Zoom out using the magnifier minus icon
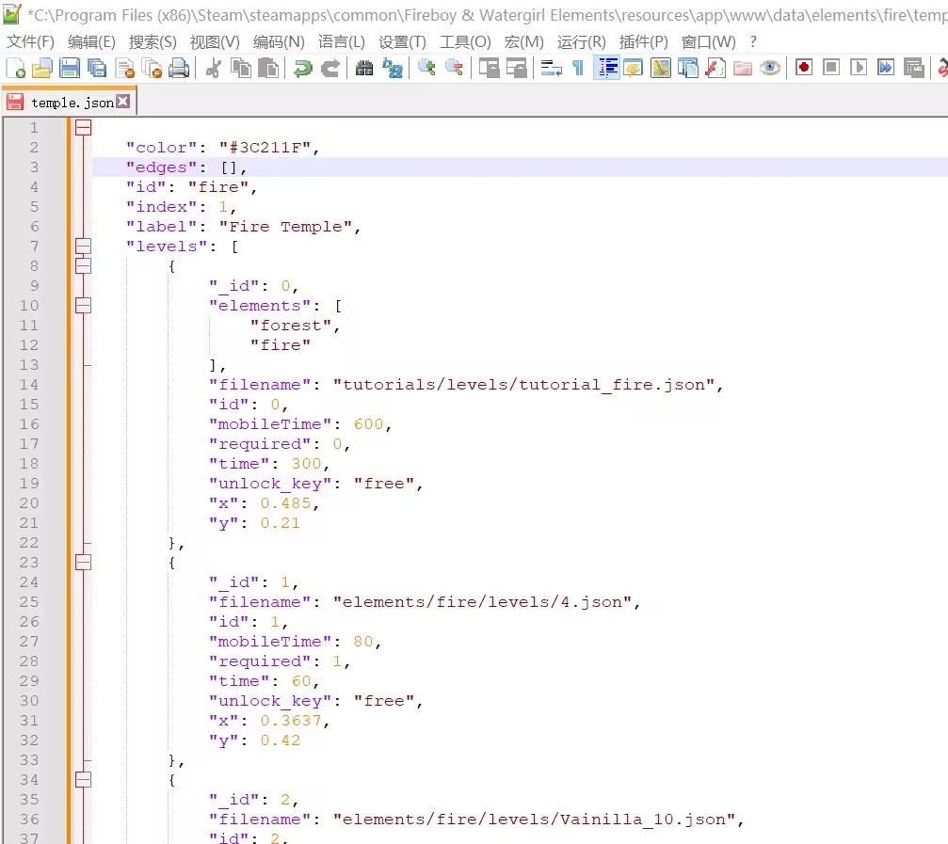 coord(454,69)
